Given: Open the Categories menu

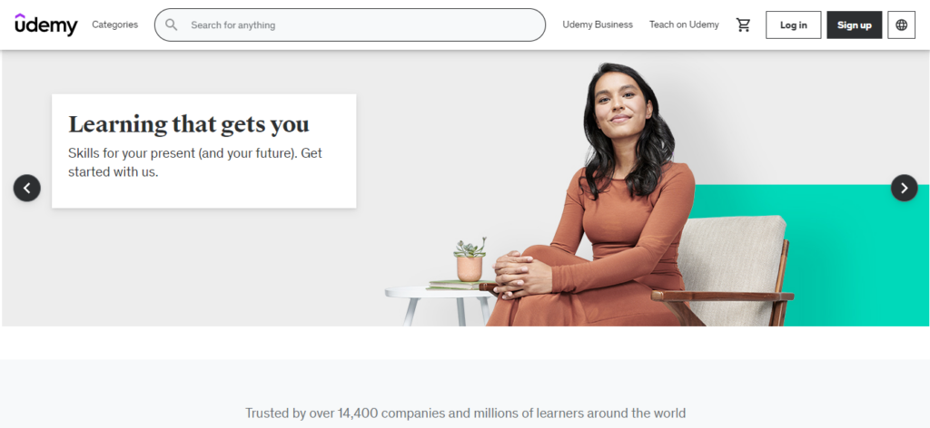Looking at the screenshot, I should click(115, 24).
